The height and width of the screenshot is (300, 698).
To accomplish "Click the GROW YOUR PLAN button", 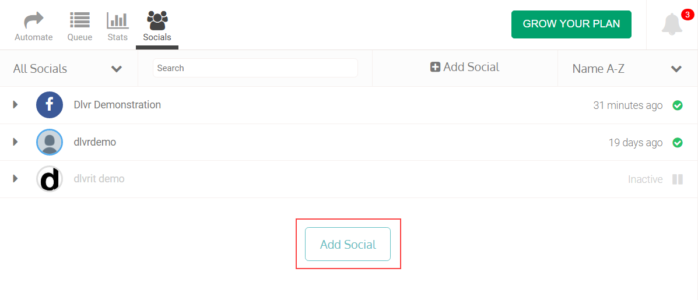I will [571, 24].
